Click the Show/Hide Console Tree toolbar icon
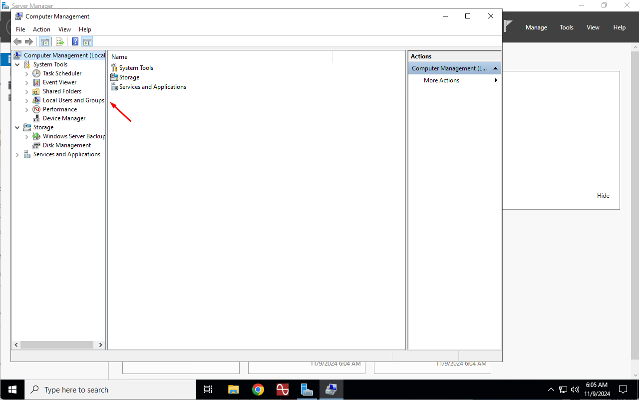 [x=45, y=42]
